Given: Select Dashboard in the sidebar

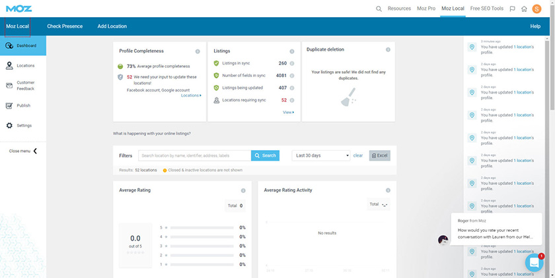Looking at the screenshot, I should click(23, 45).
